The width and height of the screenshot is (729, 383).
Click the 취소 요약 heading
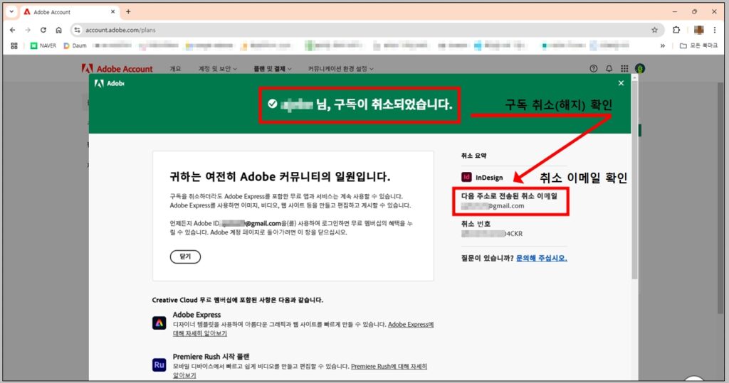473,156
